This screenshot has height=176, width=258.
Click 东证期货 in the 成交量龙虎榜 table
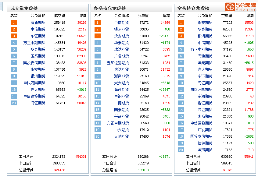[x=38, y=36]
